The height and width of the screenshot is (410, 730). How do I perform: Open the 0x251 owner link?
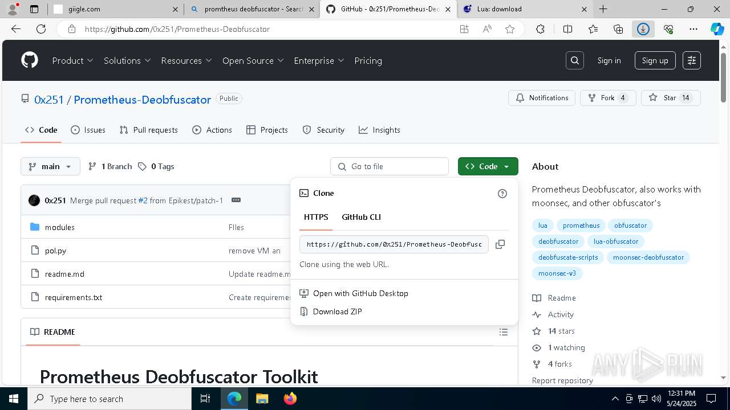point(49,100)
